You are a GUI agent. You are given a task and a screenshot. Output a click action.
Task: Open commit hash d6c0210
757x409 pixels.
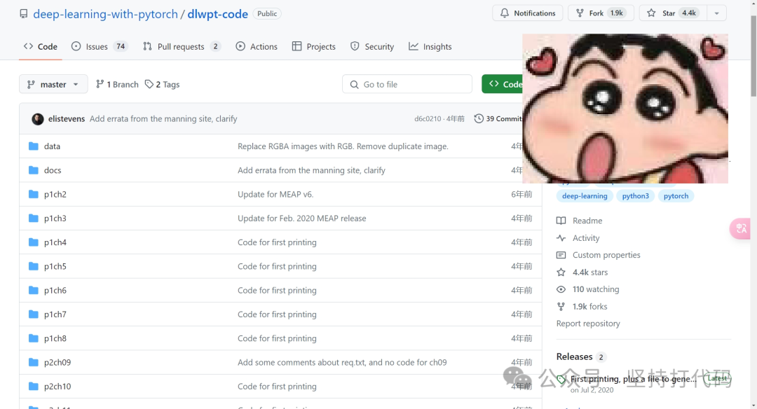[x=428, y=118]
